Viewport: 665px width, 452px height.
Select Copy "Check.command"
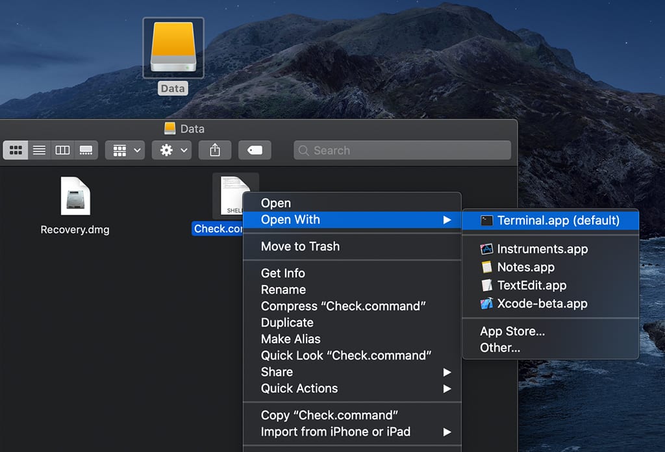pyautogui.click(x=352, y=415)
